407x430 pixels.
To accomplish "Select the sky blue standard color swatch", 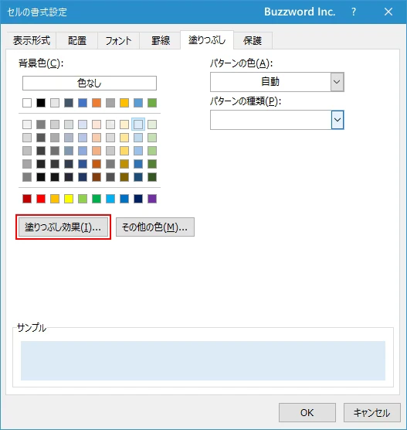I will 110,199.
